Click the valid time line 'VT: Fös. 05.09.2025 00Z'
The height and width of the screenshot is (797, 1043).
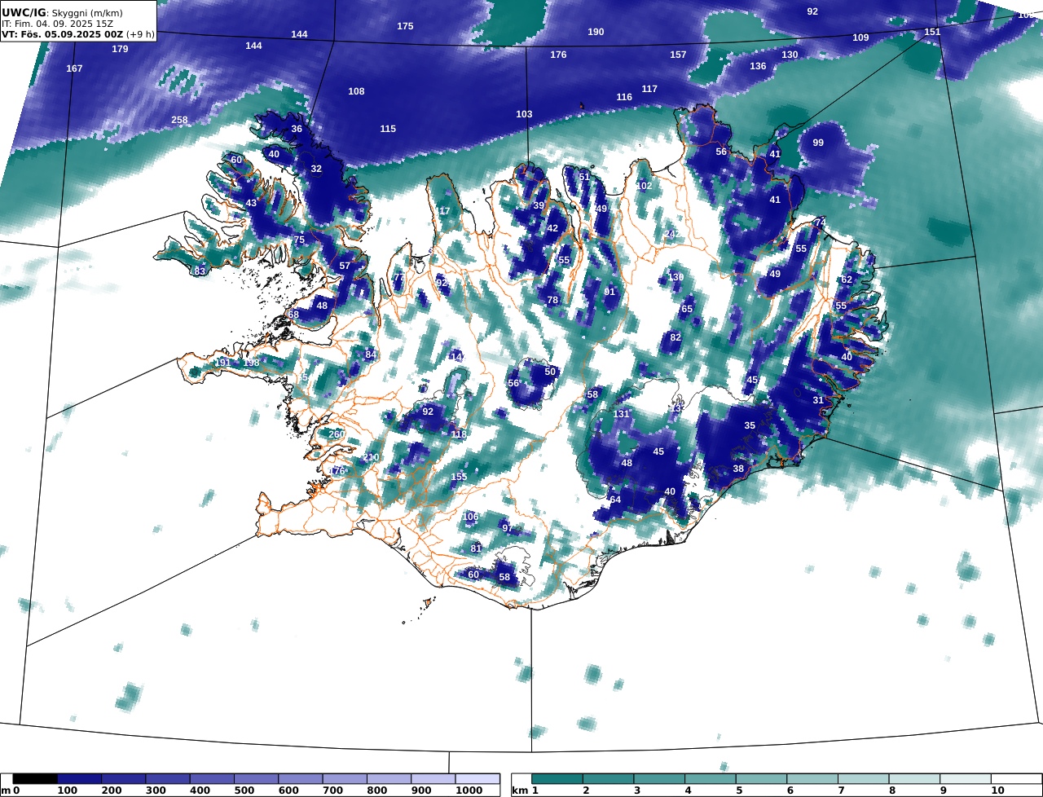coord(63,35)
